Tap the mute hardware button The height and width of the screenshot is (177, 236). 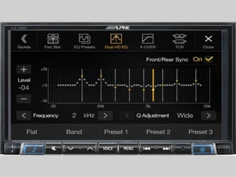[x=53, y=149]
